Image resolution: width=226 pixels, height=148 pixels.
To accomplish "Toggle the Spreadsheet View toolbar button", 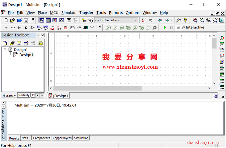I will click(x=48, y=20).
